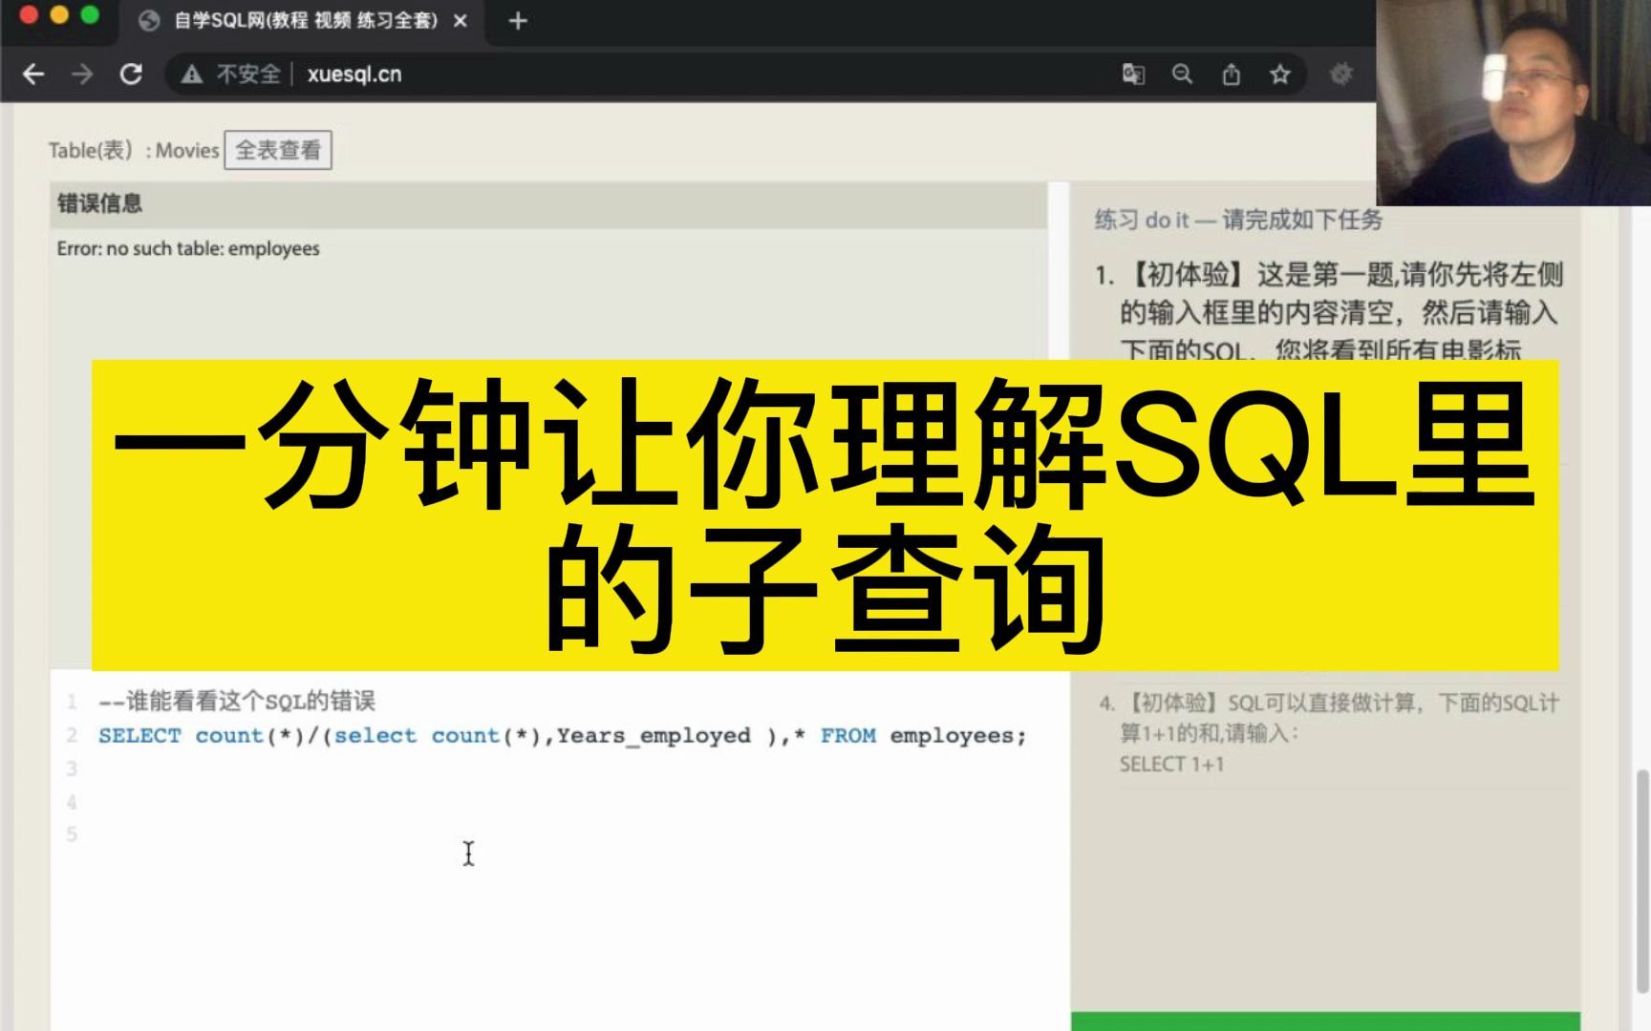Open the translate page icon

click(1133, 74)
